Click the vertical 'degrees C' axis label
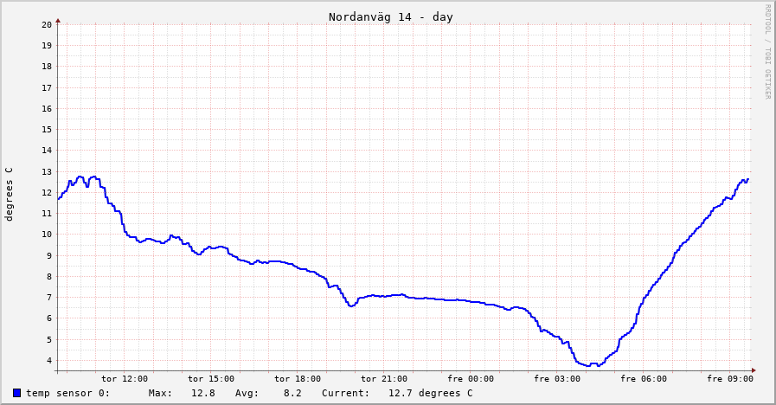Image resolution: width=776 pixels, height=405 pixels. tap(10, 194)
